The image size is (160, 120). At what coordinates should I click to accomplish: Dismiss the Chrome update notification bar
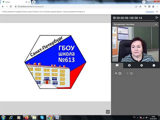click(157, 12)
